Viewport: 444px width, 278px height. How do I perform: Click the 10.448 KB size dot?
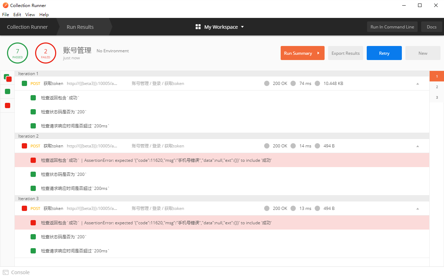pyautogui.click(x=318, y=84)
